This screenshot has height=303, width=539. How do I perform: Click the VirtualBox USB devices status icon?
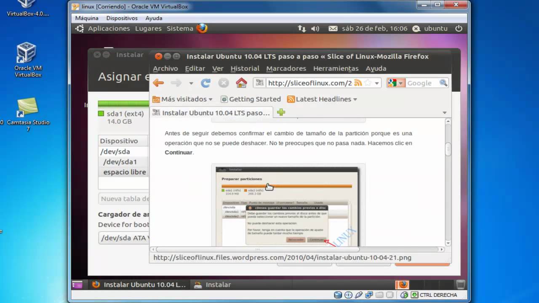click(359, 295)
